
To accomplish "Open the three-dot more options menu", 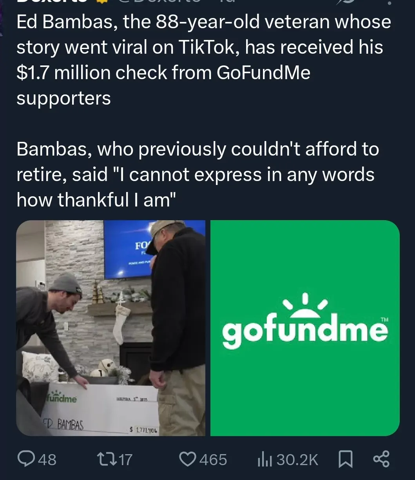I will coord(389,2).
